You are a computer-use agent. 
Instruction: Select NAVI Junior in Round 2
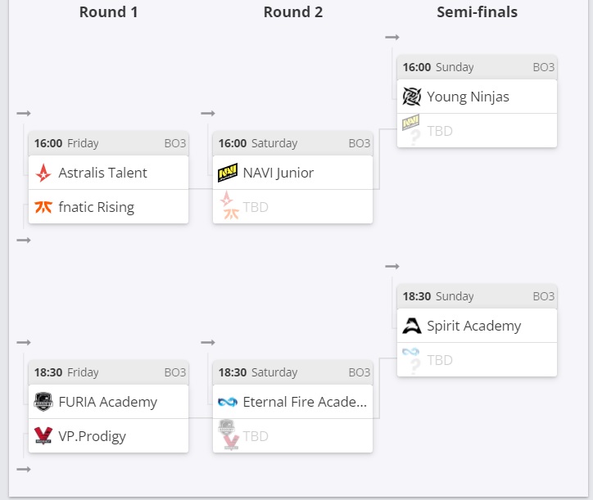tap(278, 173)
